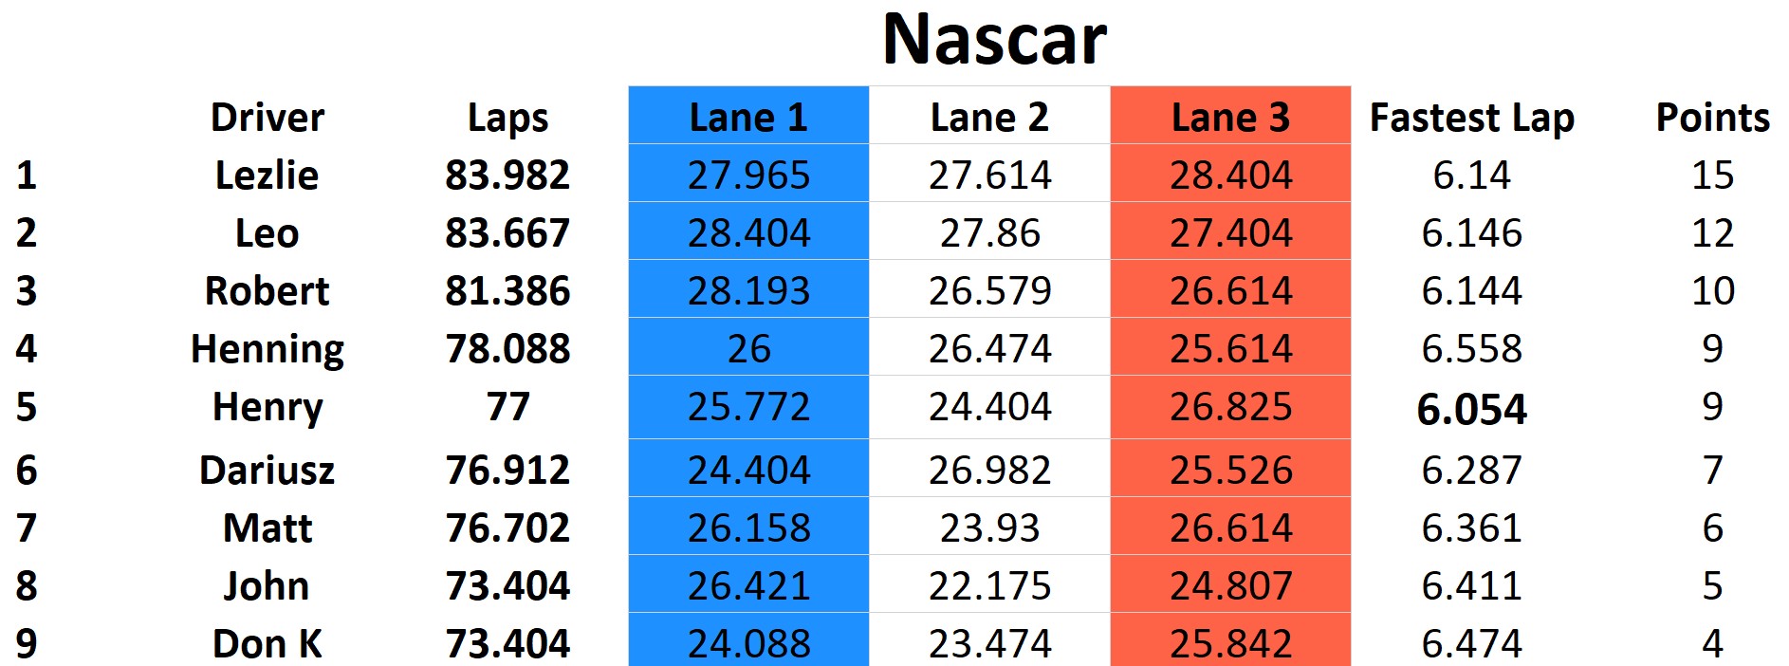
Task: Select the red Lane 3 header
Action: pos(1230,118)
